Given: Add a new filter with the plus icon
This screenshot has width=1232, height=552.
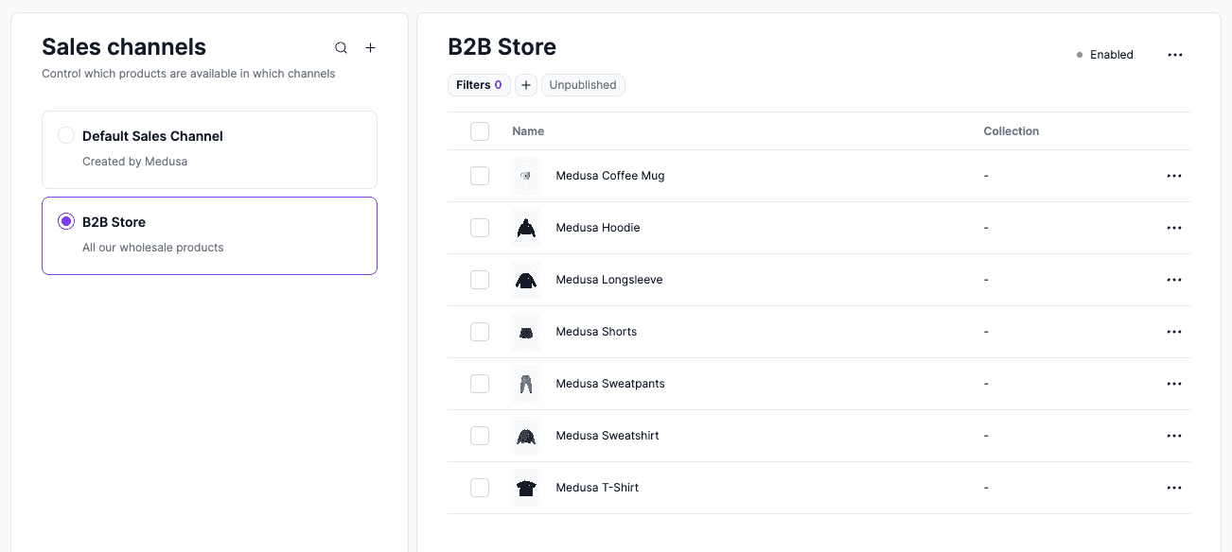Looking at the screenshot, I should [x=526, y=85].
